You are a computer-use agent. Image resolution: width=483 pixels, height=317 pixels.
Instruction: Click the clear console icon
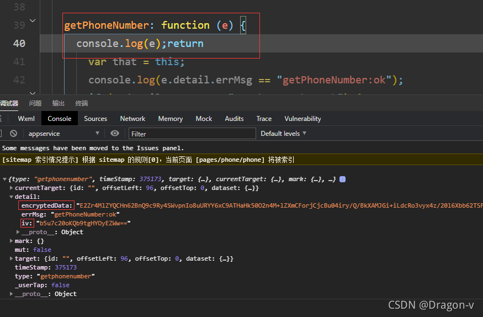(13, 133)
